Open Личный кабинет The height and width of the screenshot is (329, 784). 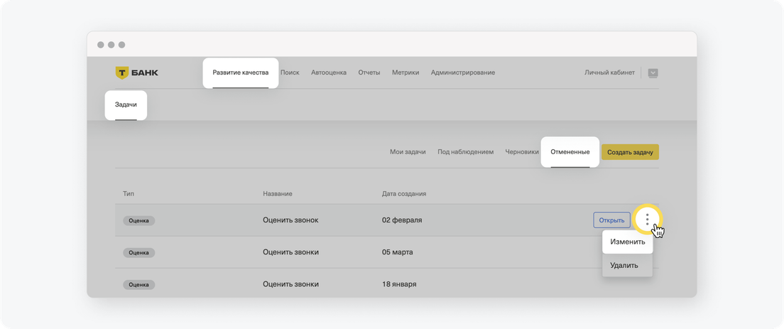[x=609, y=72]
